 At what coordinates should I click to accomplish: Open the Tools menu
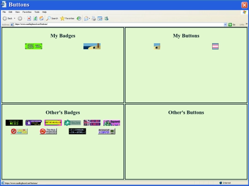click(37, 12)
